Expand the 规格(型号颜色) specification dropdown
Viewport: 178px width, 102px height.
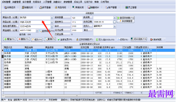[52, 26]
